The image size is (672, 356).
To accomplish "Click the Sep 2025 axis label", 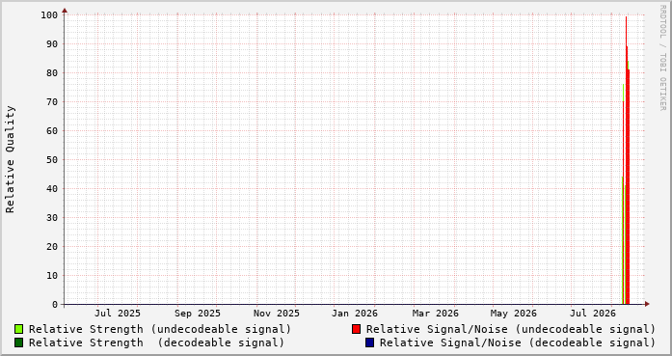I will 197,314.
